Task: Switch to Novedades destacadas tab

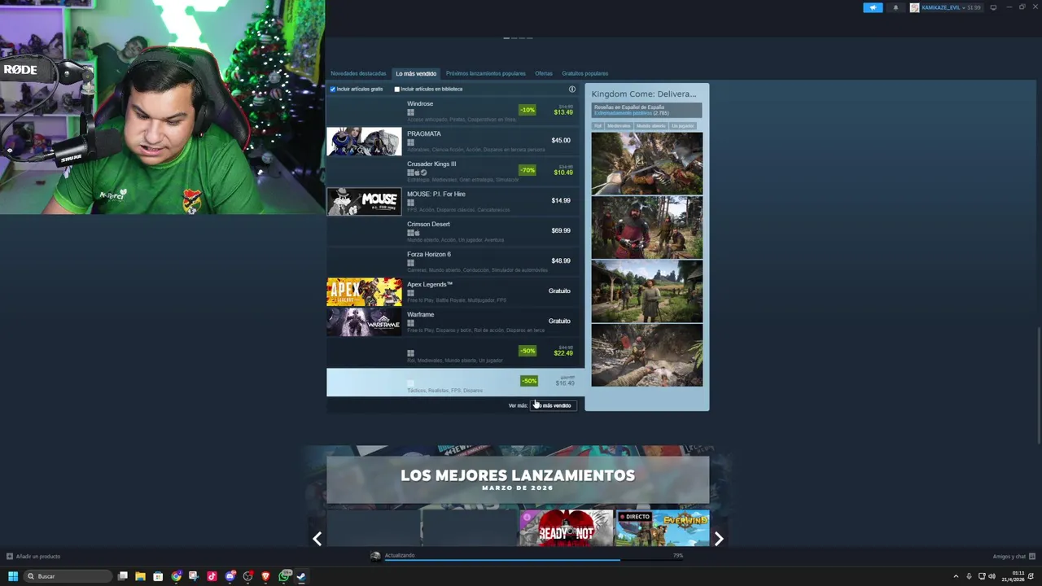Action: [x=358, y=73]
